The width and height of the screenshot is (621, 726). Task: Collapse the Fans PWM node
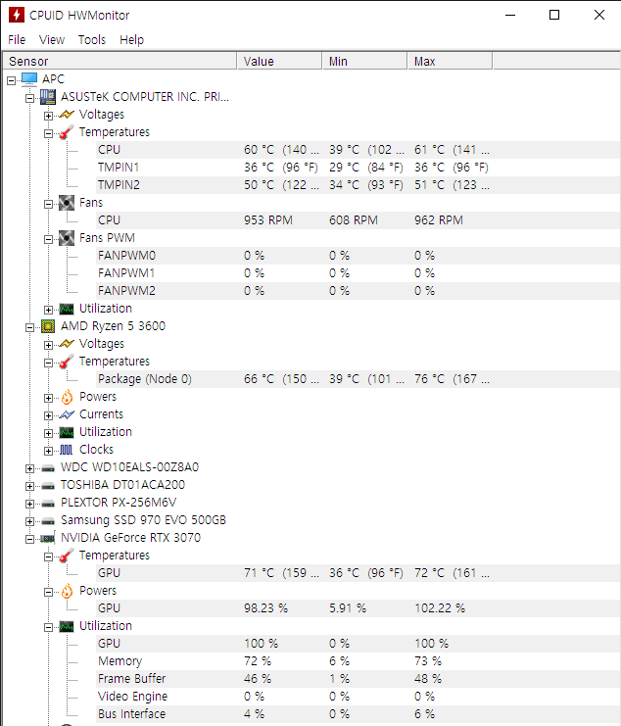point(48,239)
